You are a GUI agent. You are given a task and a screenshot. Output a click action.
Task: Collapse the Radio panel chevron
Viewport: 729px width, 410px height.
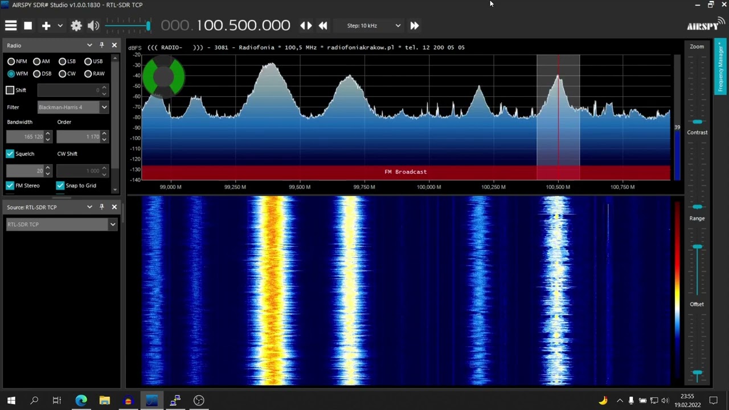tap(89, 45)
